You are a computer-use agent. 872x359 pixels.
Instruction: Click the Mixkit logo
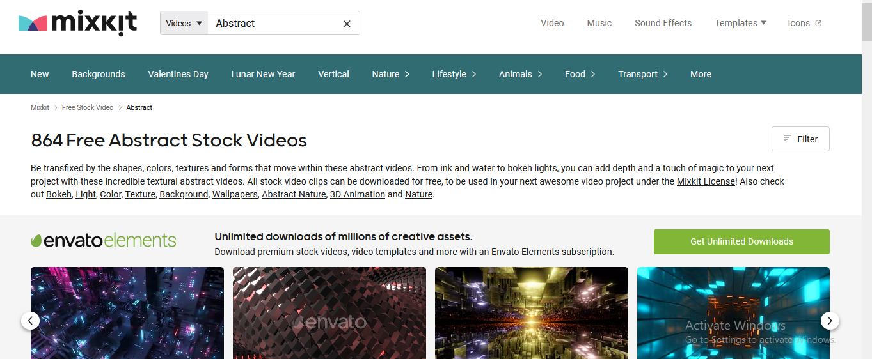click(x=77, y=23)
